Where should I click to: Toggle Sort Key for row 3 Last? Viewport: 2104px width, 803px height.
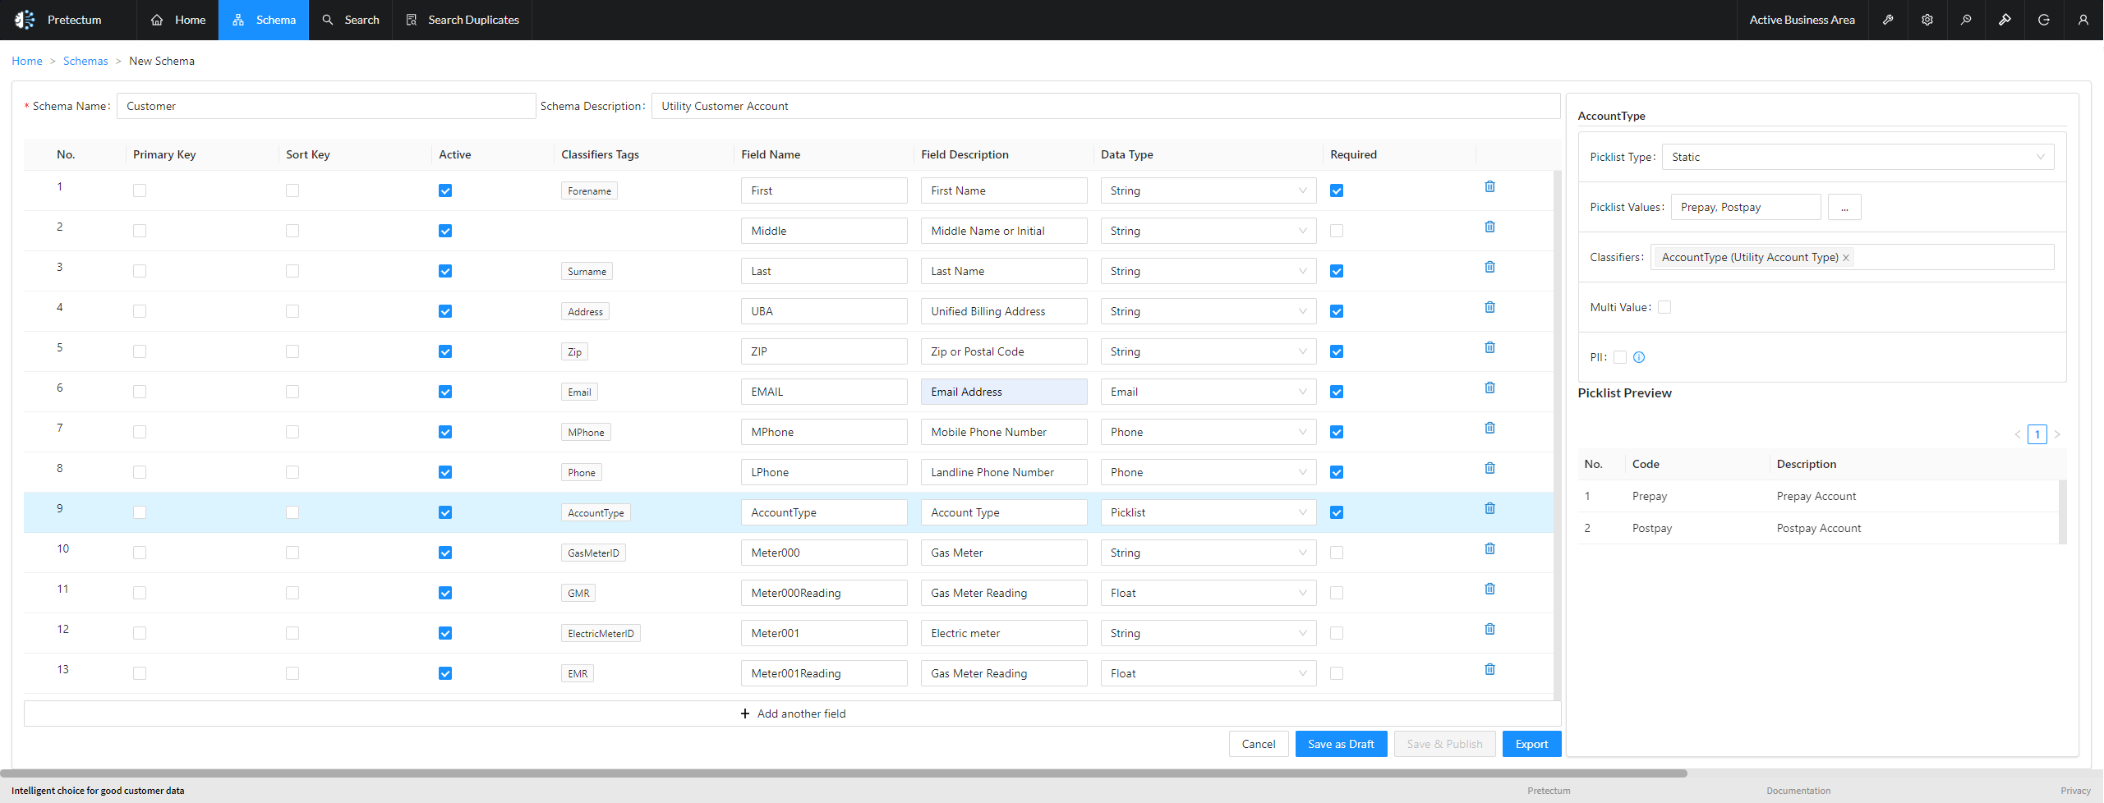(x=292, y=271)
